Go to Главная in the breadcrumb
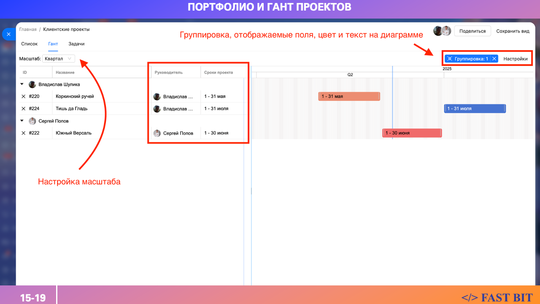 point(28,30)
